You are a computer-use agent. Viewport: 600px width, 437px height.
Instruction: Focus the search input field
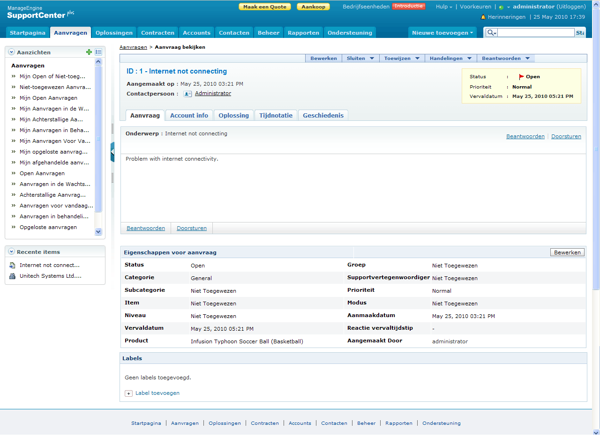(x=536, y=33)
